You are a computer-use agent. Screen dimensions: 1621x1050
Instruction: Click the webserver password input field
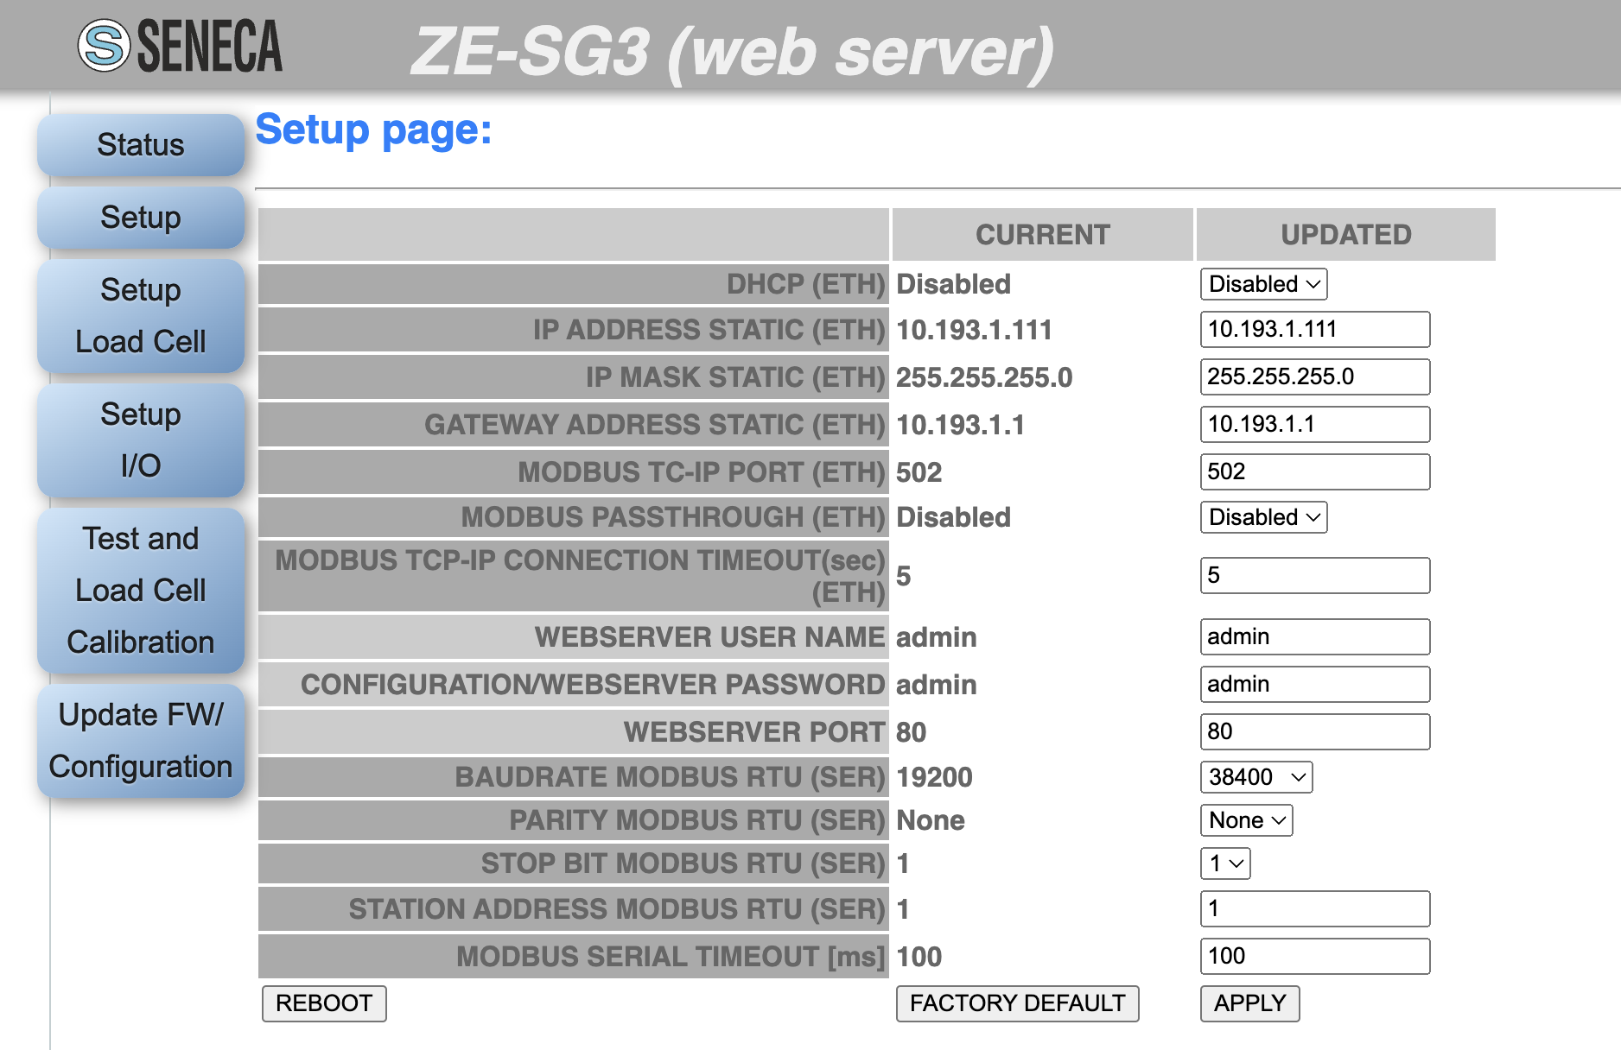pyautogui.click(x=1315, y=684)
